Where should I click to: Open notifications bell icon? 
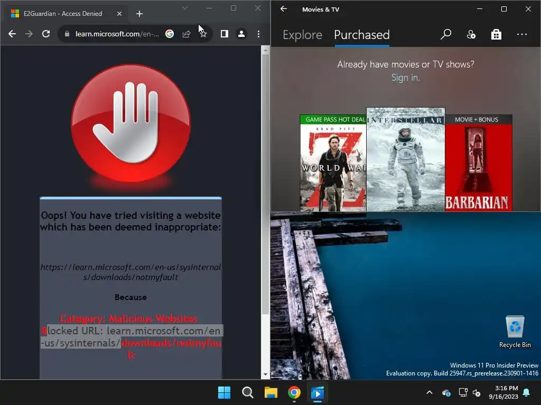pos(527,392)
